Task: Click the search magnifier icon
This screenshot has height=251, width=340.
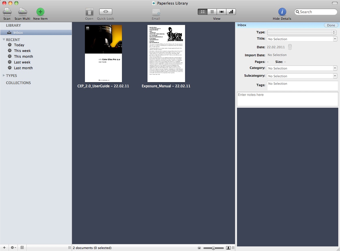Action: coord(298,12)
